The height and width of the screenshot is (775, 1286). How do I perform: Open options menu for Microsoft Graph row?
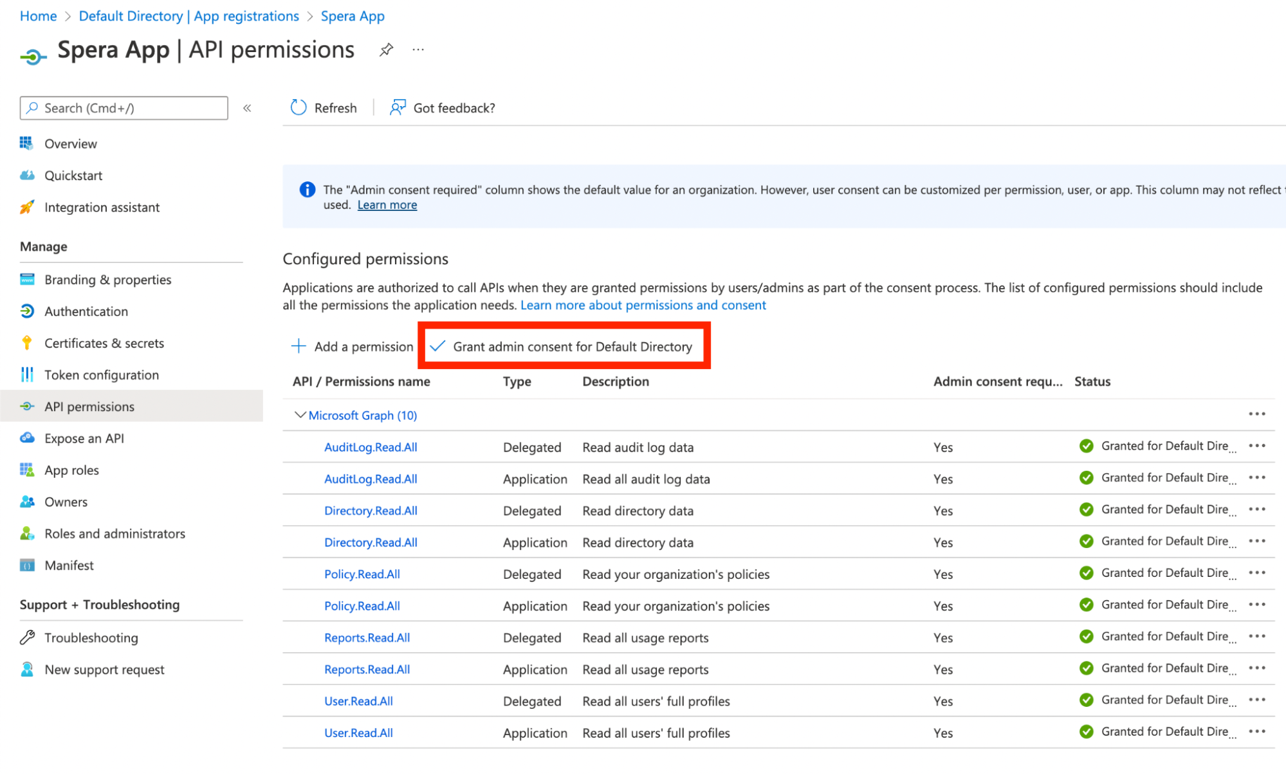pyautogui.click(x=1256, y=414)
